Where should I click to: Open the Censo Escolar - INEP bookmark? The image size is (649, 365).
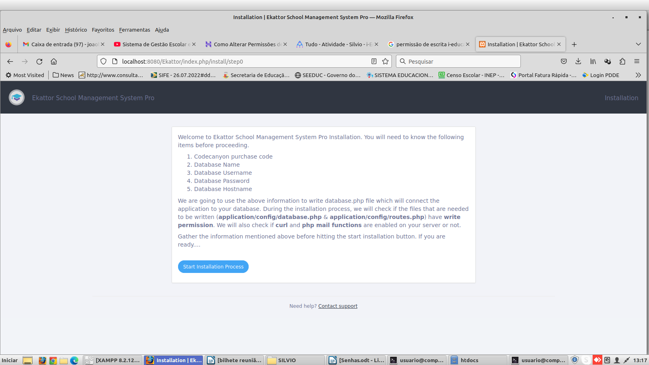(x=471, y=75)
